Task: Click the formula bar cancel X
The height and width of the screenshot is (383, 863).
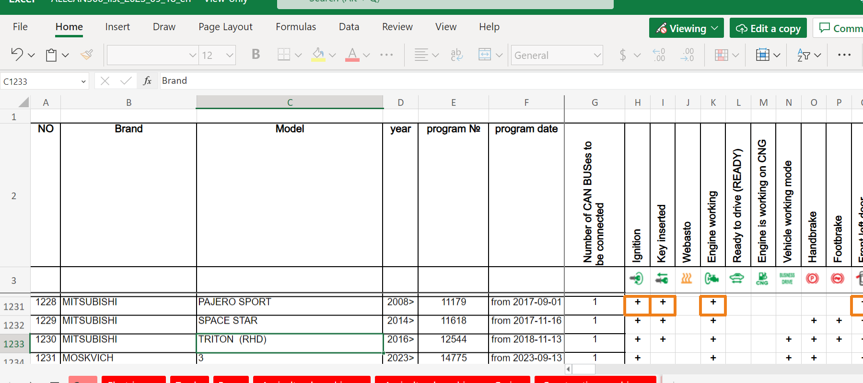Action: click(105, 81)
